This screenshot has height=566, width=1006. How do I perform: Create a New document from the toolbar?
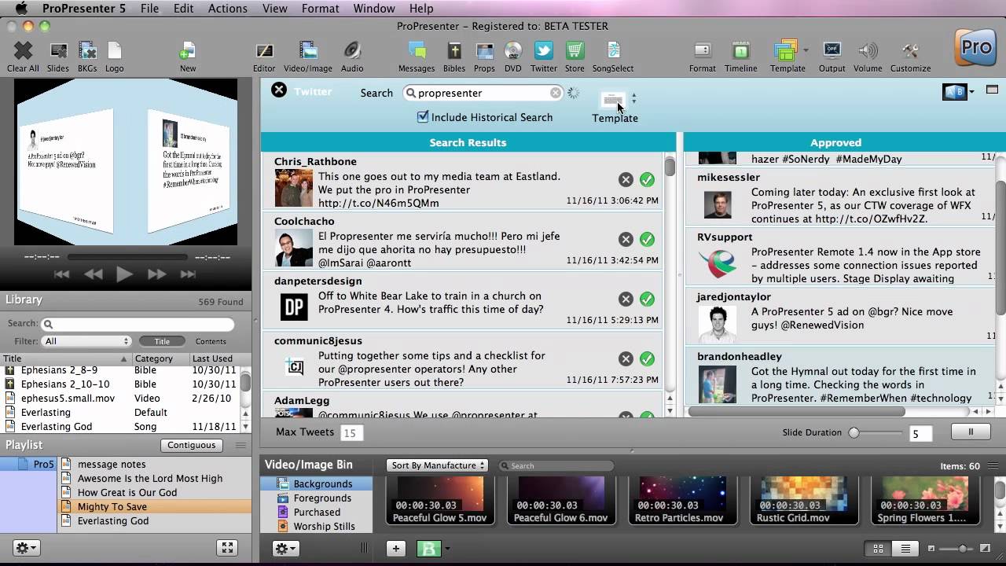click(x=187, y=52)
